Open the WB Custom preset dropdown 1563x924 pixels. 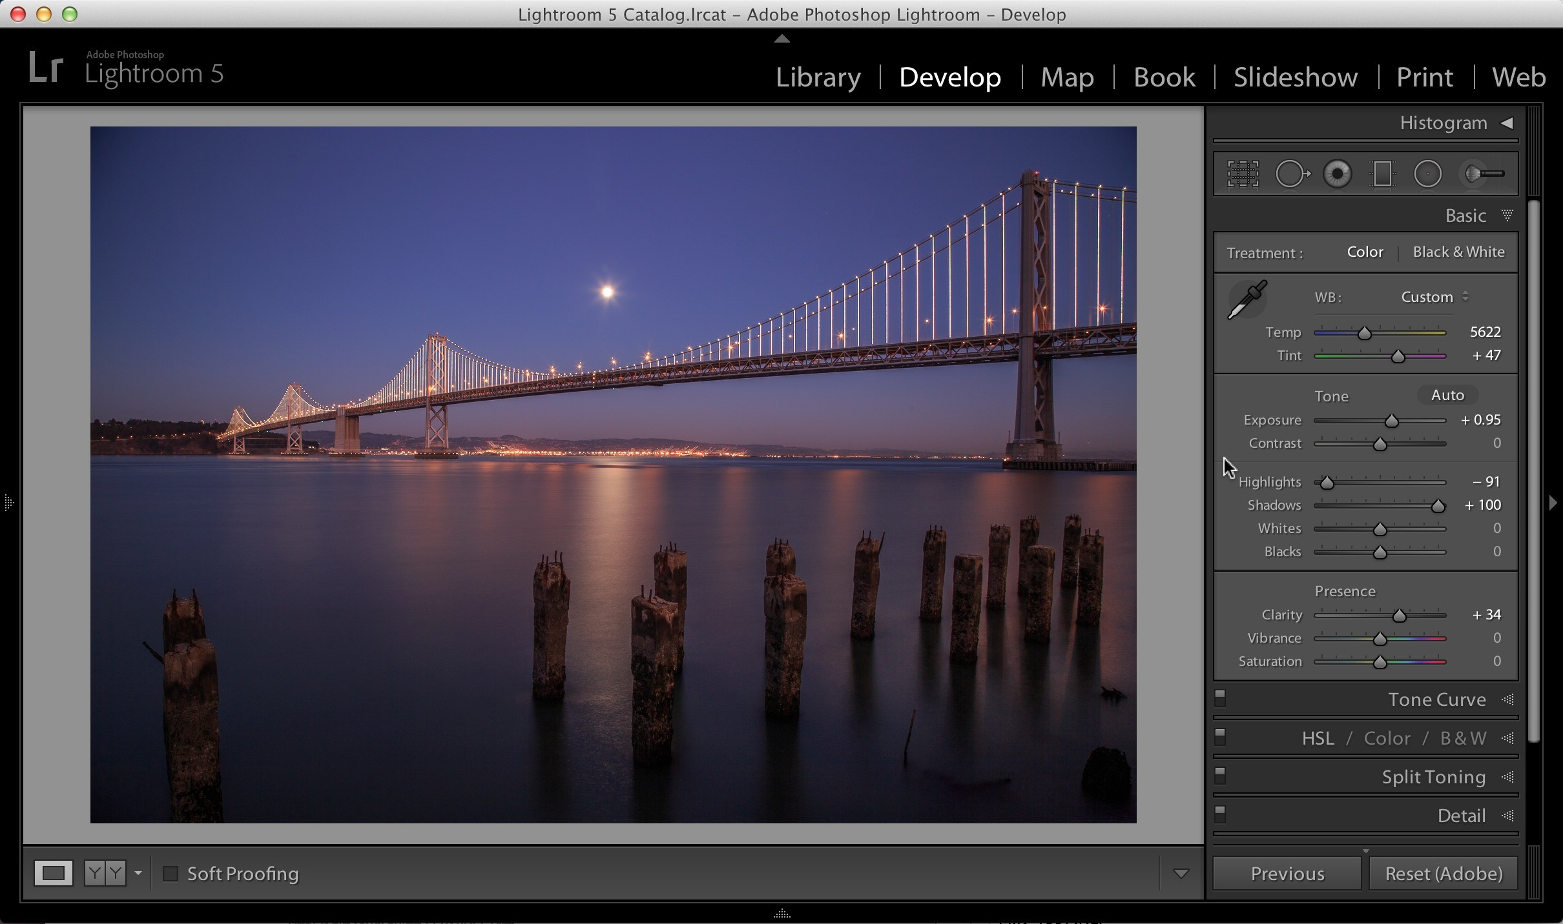pos(1435,297)
